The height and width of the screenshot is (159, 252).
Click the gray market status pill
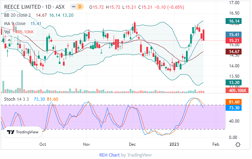[x=73, y=7]
